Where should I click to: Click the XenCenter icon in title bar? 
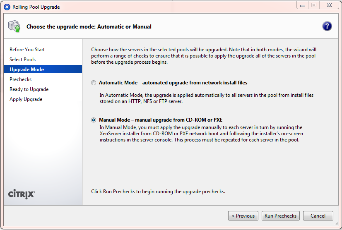click(x=7, y=7)
